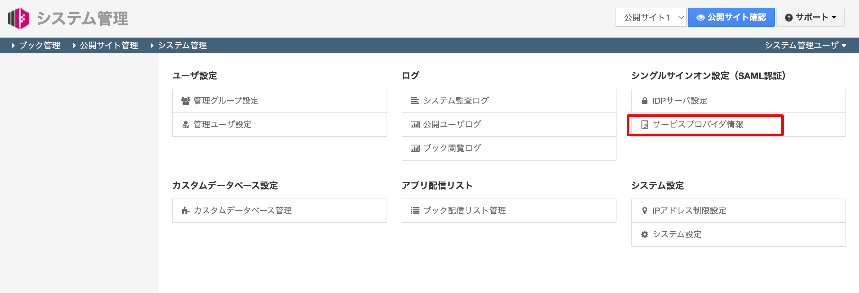
Task: Click the chart icon beside ブック閲覧ログ
Action: pos(415,148)
